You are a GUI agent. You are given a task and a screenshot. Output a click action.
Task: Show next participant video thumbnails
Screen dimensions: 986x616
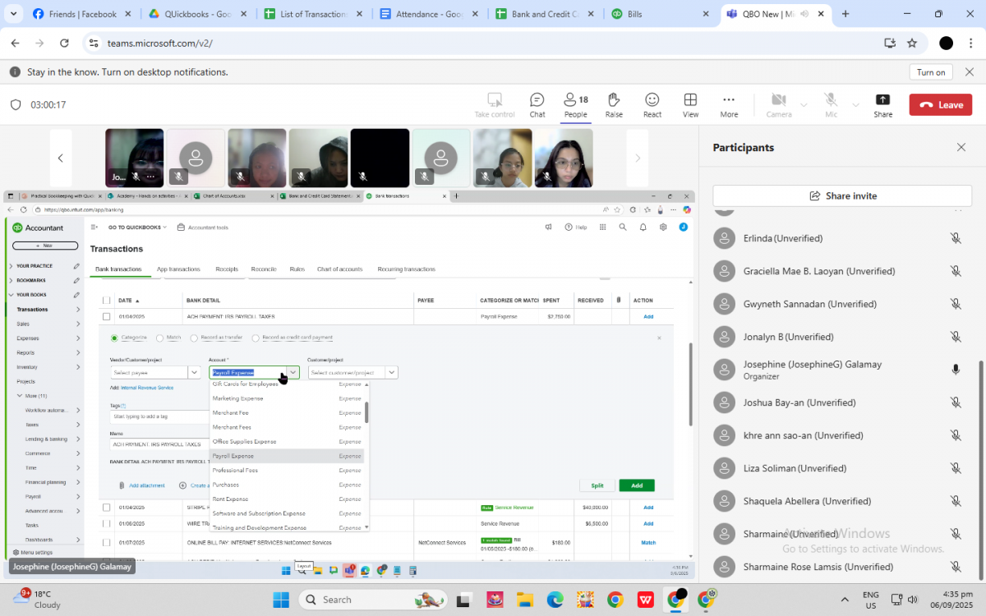(638, 158)
